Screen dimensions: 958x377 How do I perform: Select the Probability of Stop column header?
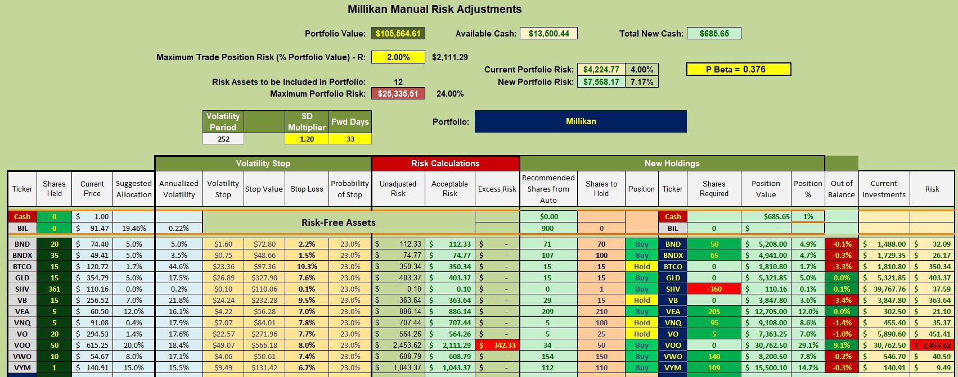click(x=350, y=189)
